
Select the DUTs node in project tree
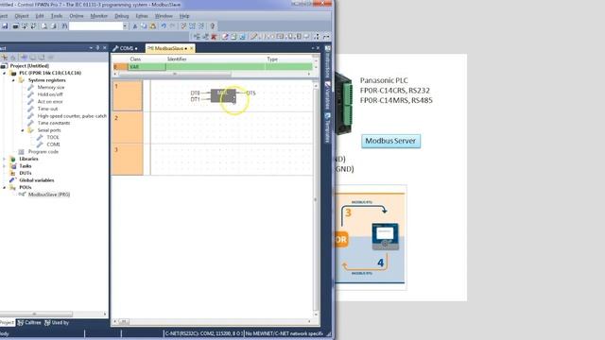(26, 173)
